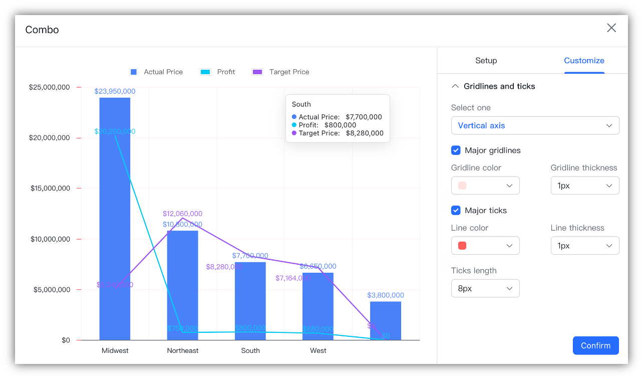Collapse the Gridlines and ticks section

click(455, 86)
